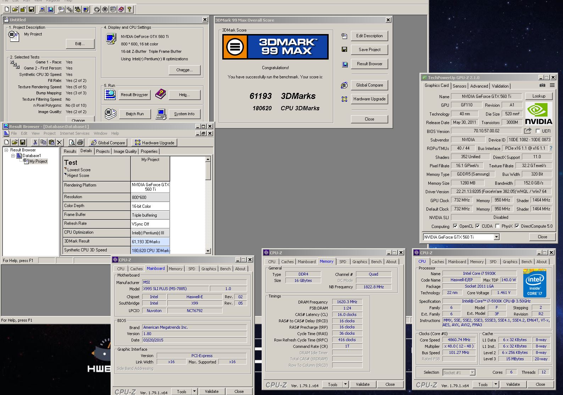The image size is (563, 395).
Task: Click the Save floppy icon in the Result Browser toolbar
Action: coord(23,142)
